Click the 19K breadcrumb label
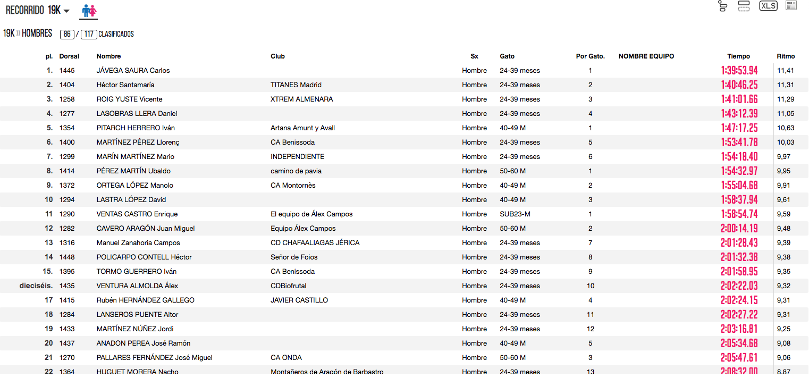The height and width of the screenshot is (377, 809). point(9,33)
